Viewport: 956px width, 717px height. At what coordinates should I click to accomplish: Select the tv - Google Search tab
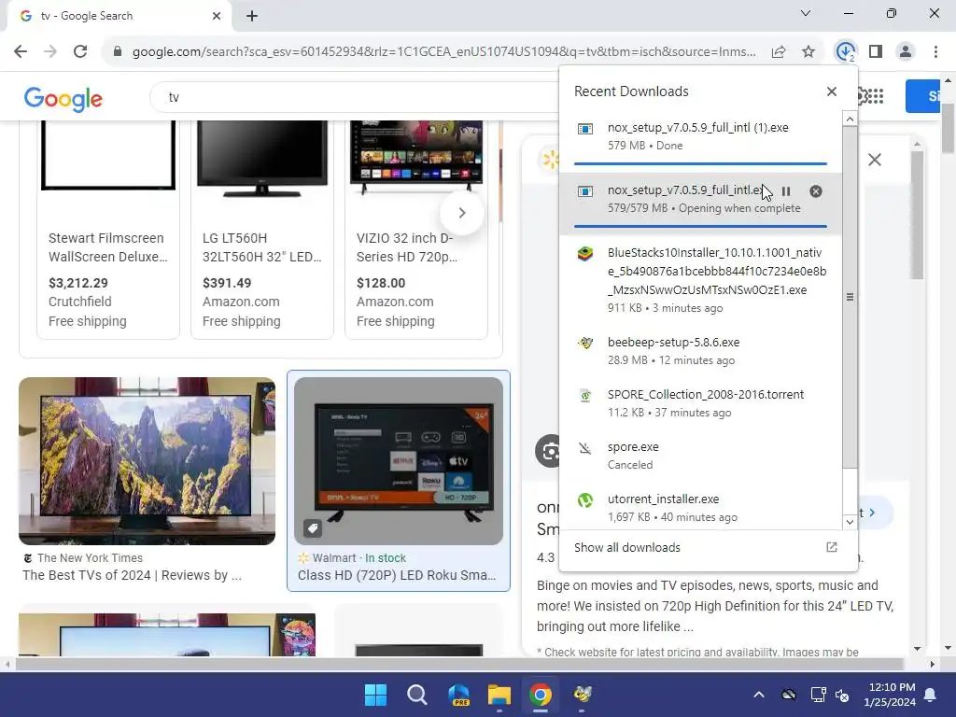coord(119,16)
